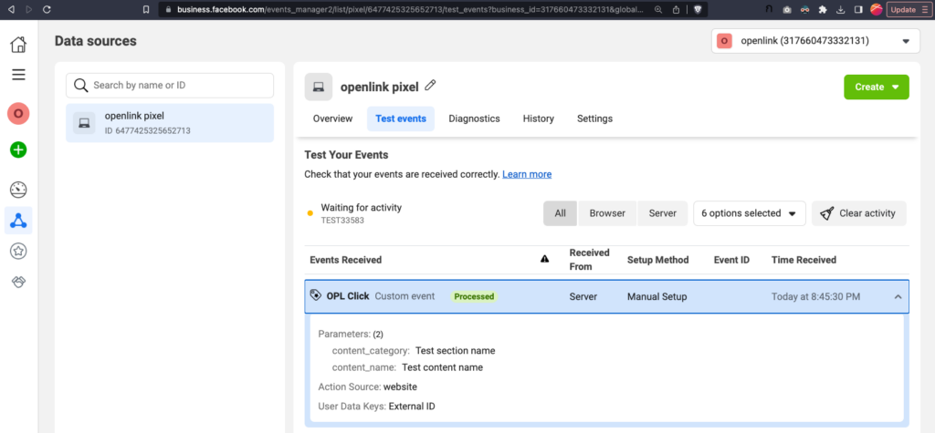Image resolution: width=935 pixels, height=433 pixels.
Task: Select the Test events tab
Action: pyautogui.click(x=401, y=119)
